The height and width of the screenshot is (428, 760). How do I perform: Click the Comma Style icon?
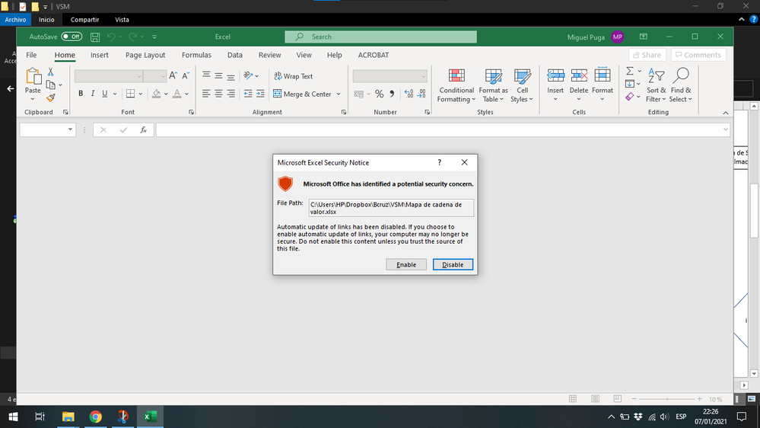(x=392, y=94)
